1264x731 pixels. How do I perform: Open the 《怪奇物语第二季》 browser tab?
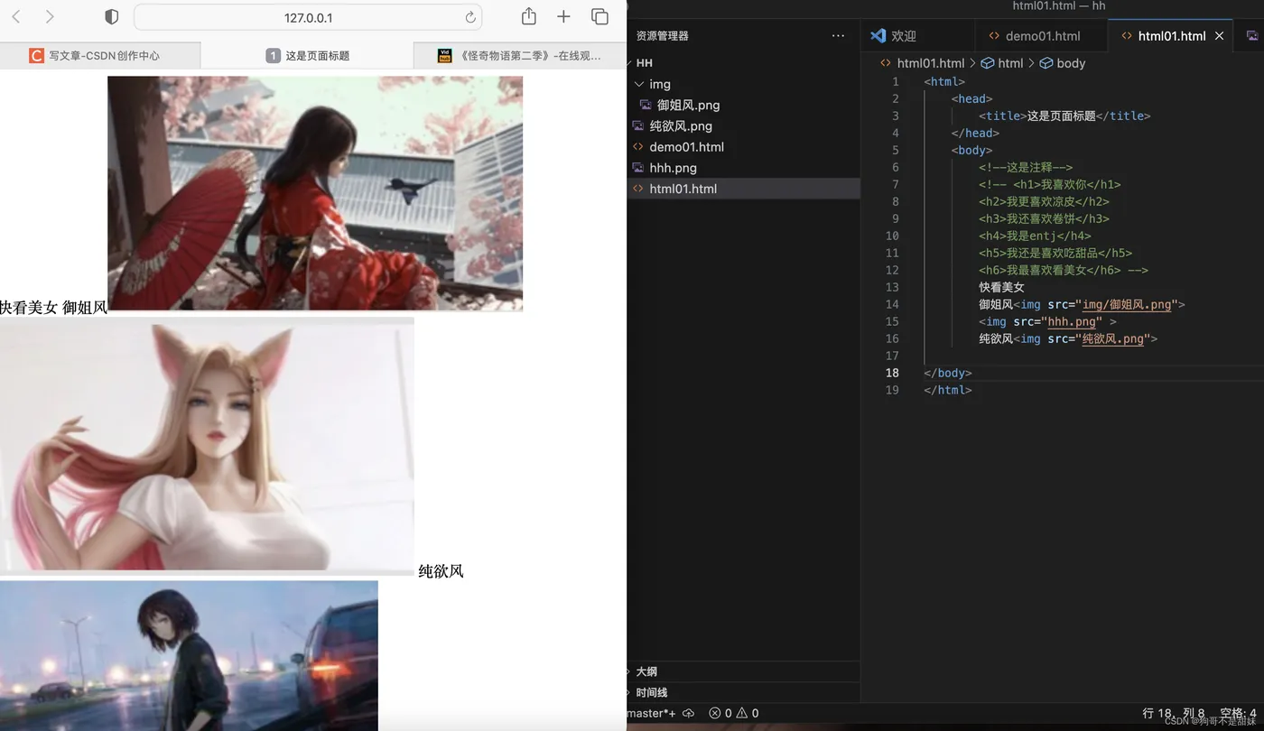pyautogui.click(x=520, y=56)
